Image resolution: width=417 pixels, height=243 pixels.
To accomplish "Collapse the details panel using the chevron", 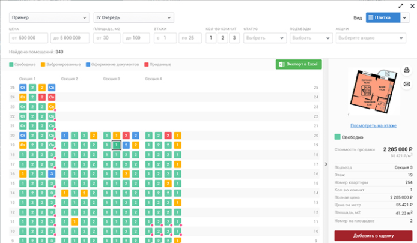I will click(x=326, y=164).
